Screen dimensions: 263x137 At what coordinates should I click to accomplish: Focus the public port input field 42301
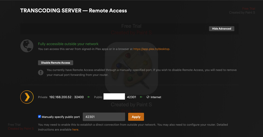tap(104, 117)
